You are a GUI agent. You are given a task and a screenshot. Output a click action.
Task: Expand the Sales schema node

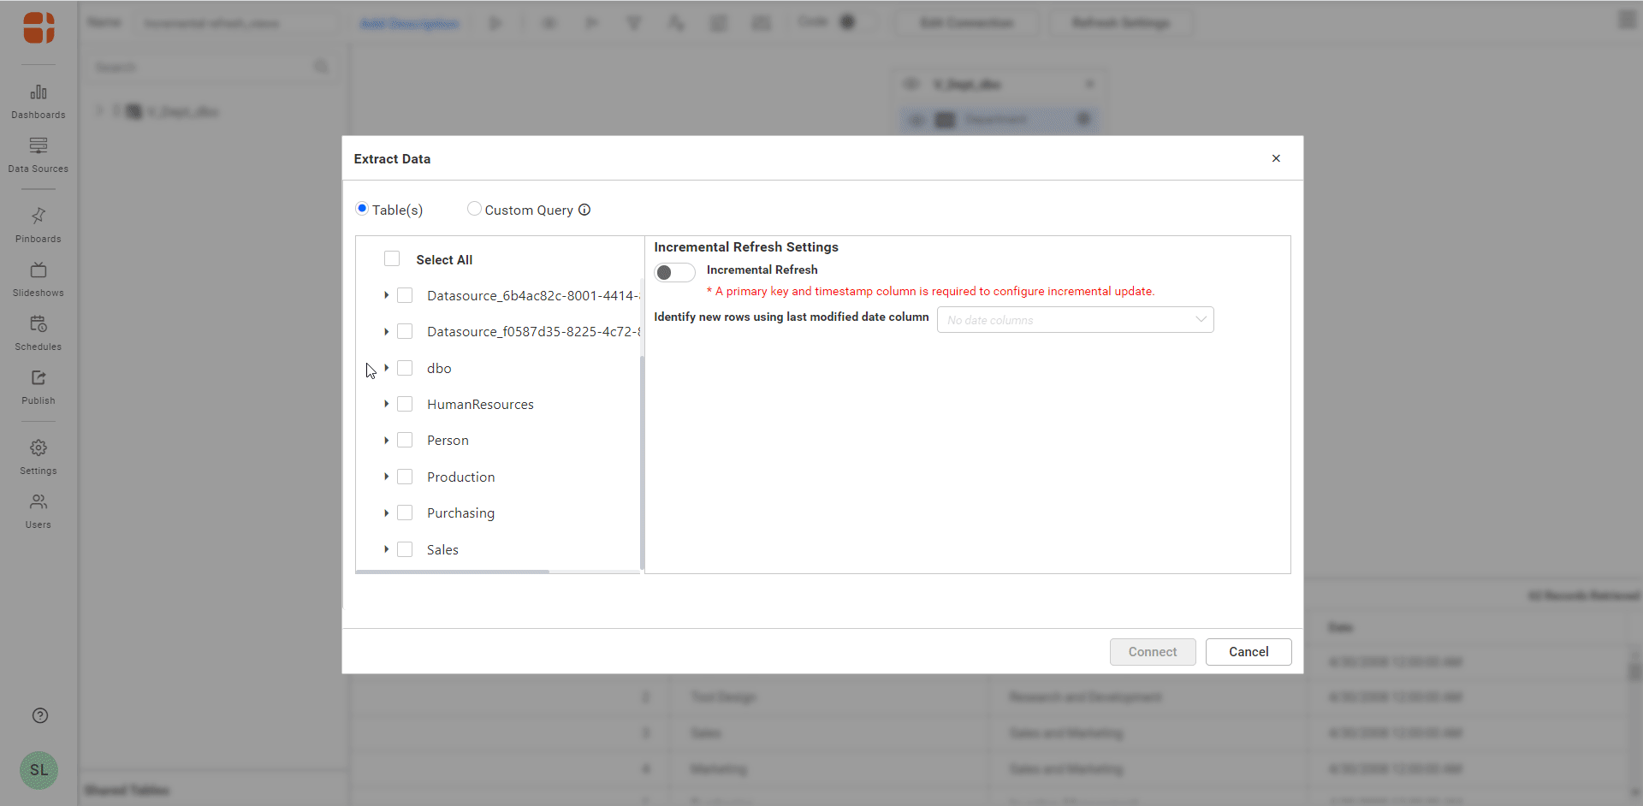(387, 549)
